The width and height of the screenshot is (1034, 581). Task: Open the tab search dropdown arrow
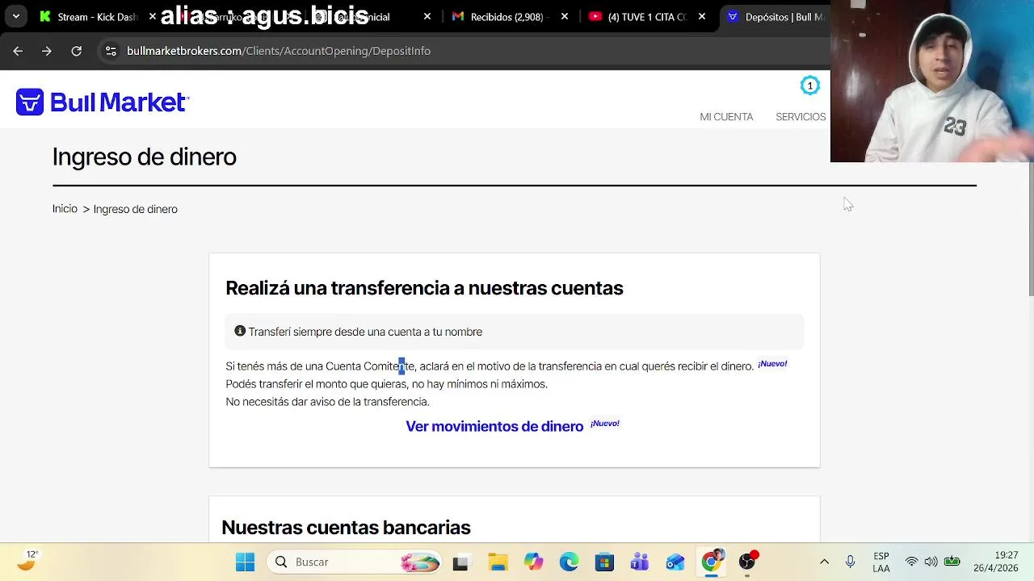pyautogui.click(x=15, y=16)
